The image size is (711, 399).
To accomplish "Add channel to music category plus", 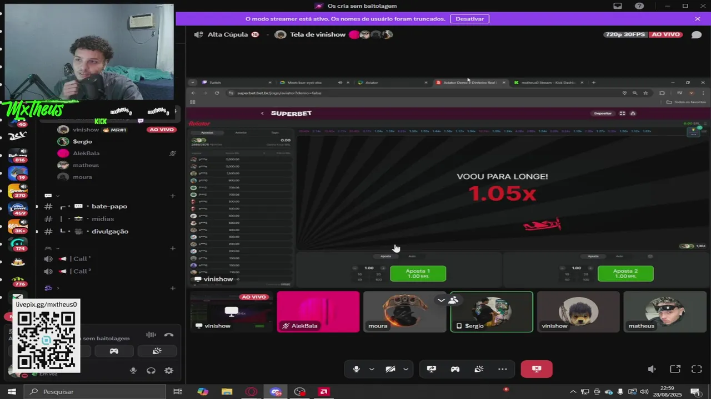I will pos(173,288).
